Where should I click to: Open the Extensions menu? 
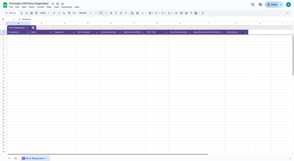67,7
